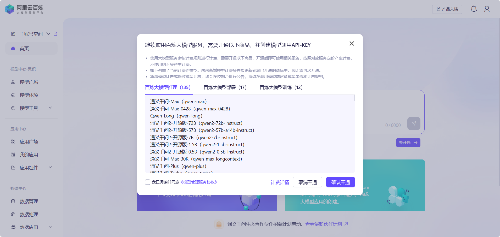This screenshot has height=237, width=500.
Task: Click the 数据处理 sidebar icon
Action: 13,215
